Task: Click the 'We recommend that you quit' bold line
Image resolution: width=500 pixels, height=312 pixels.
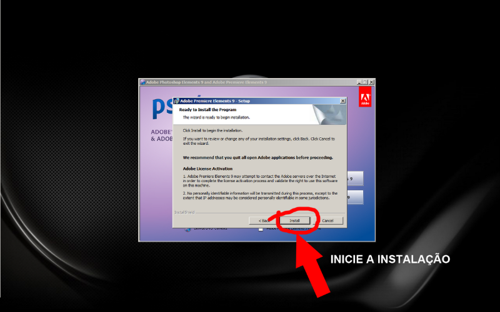Action: pos(257,158)
